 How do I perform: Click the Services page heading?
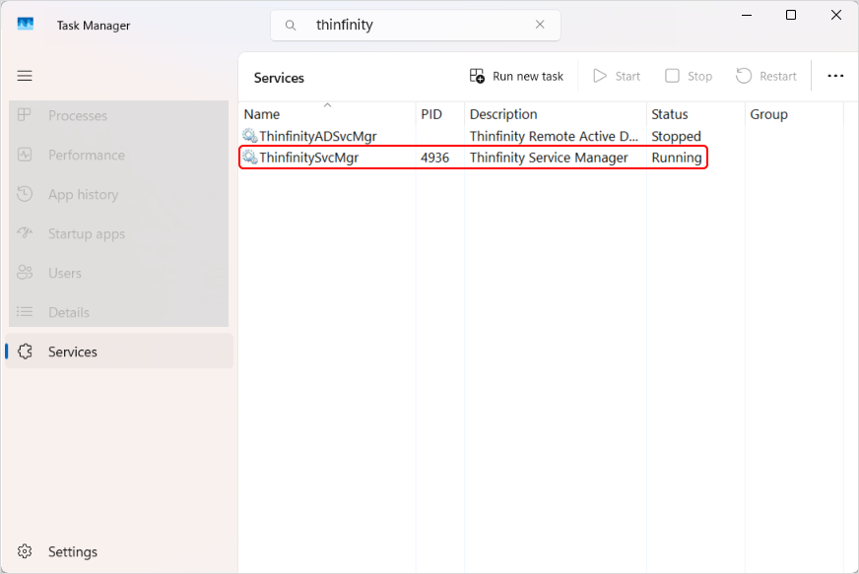point(279,78)
